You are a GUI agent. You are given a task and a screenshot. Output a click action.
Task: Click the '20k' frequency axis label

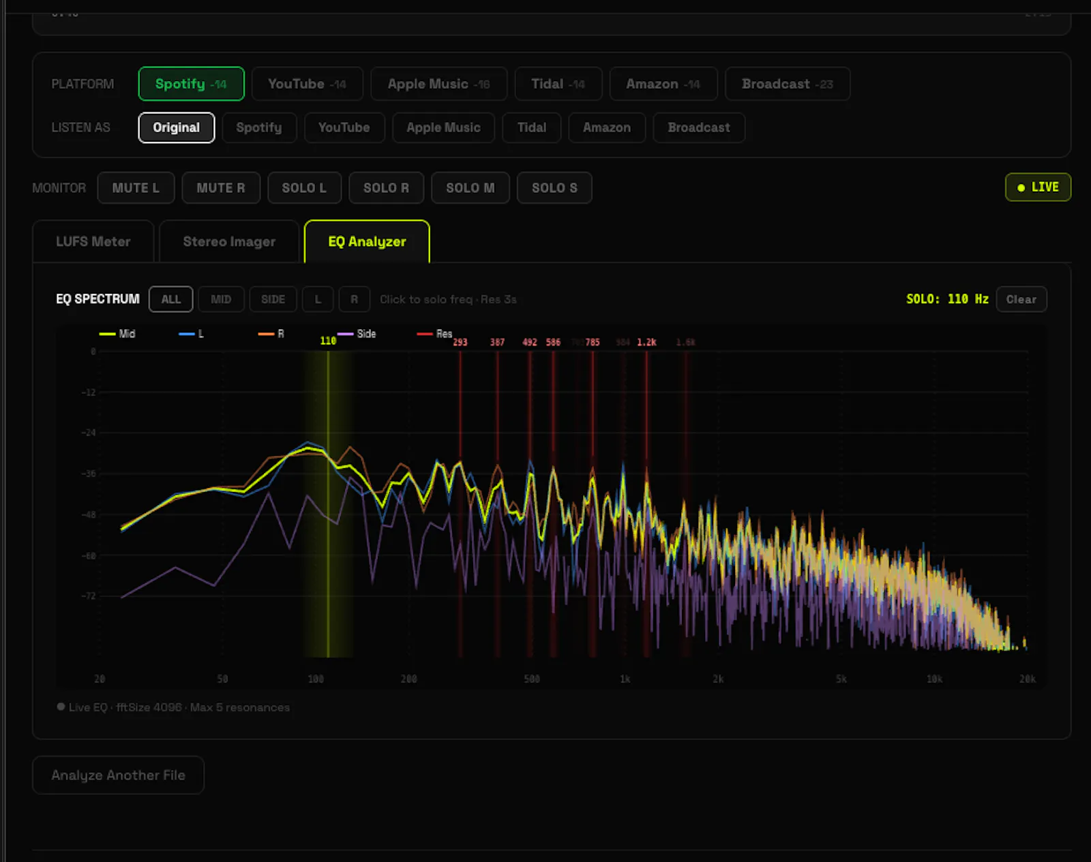(x=1028, y=679)
